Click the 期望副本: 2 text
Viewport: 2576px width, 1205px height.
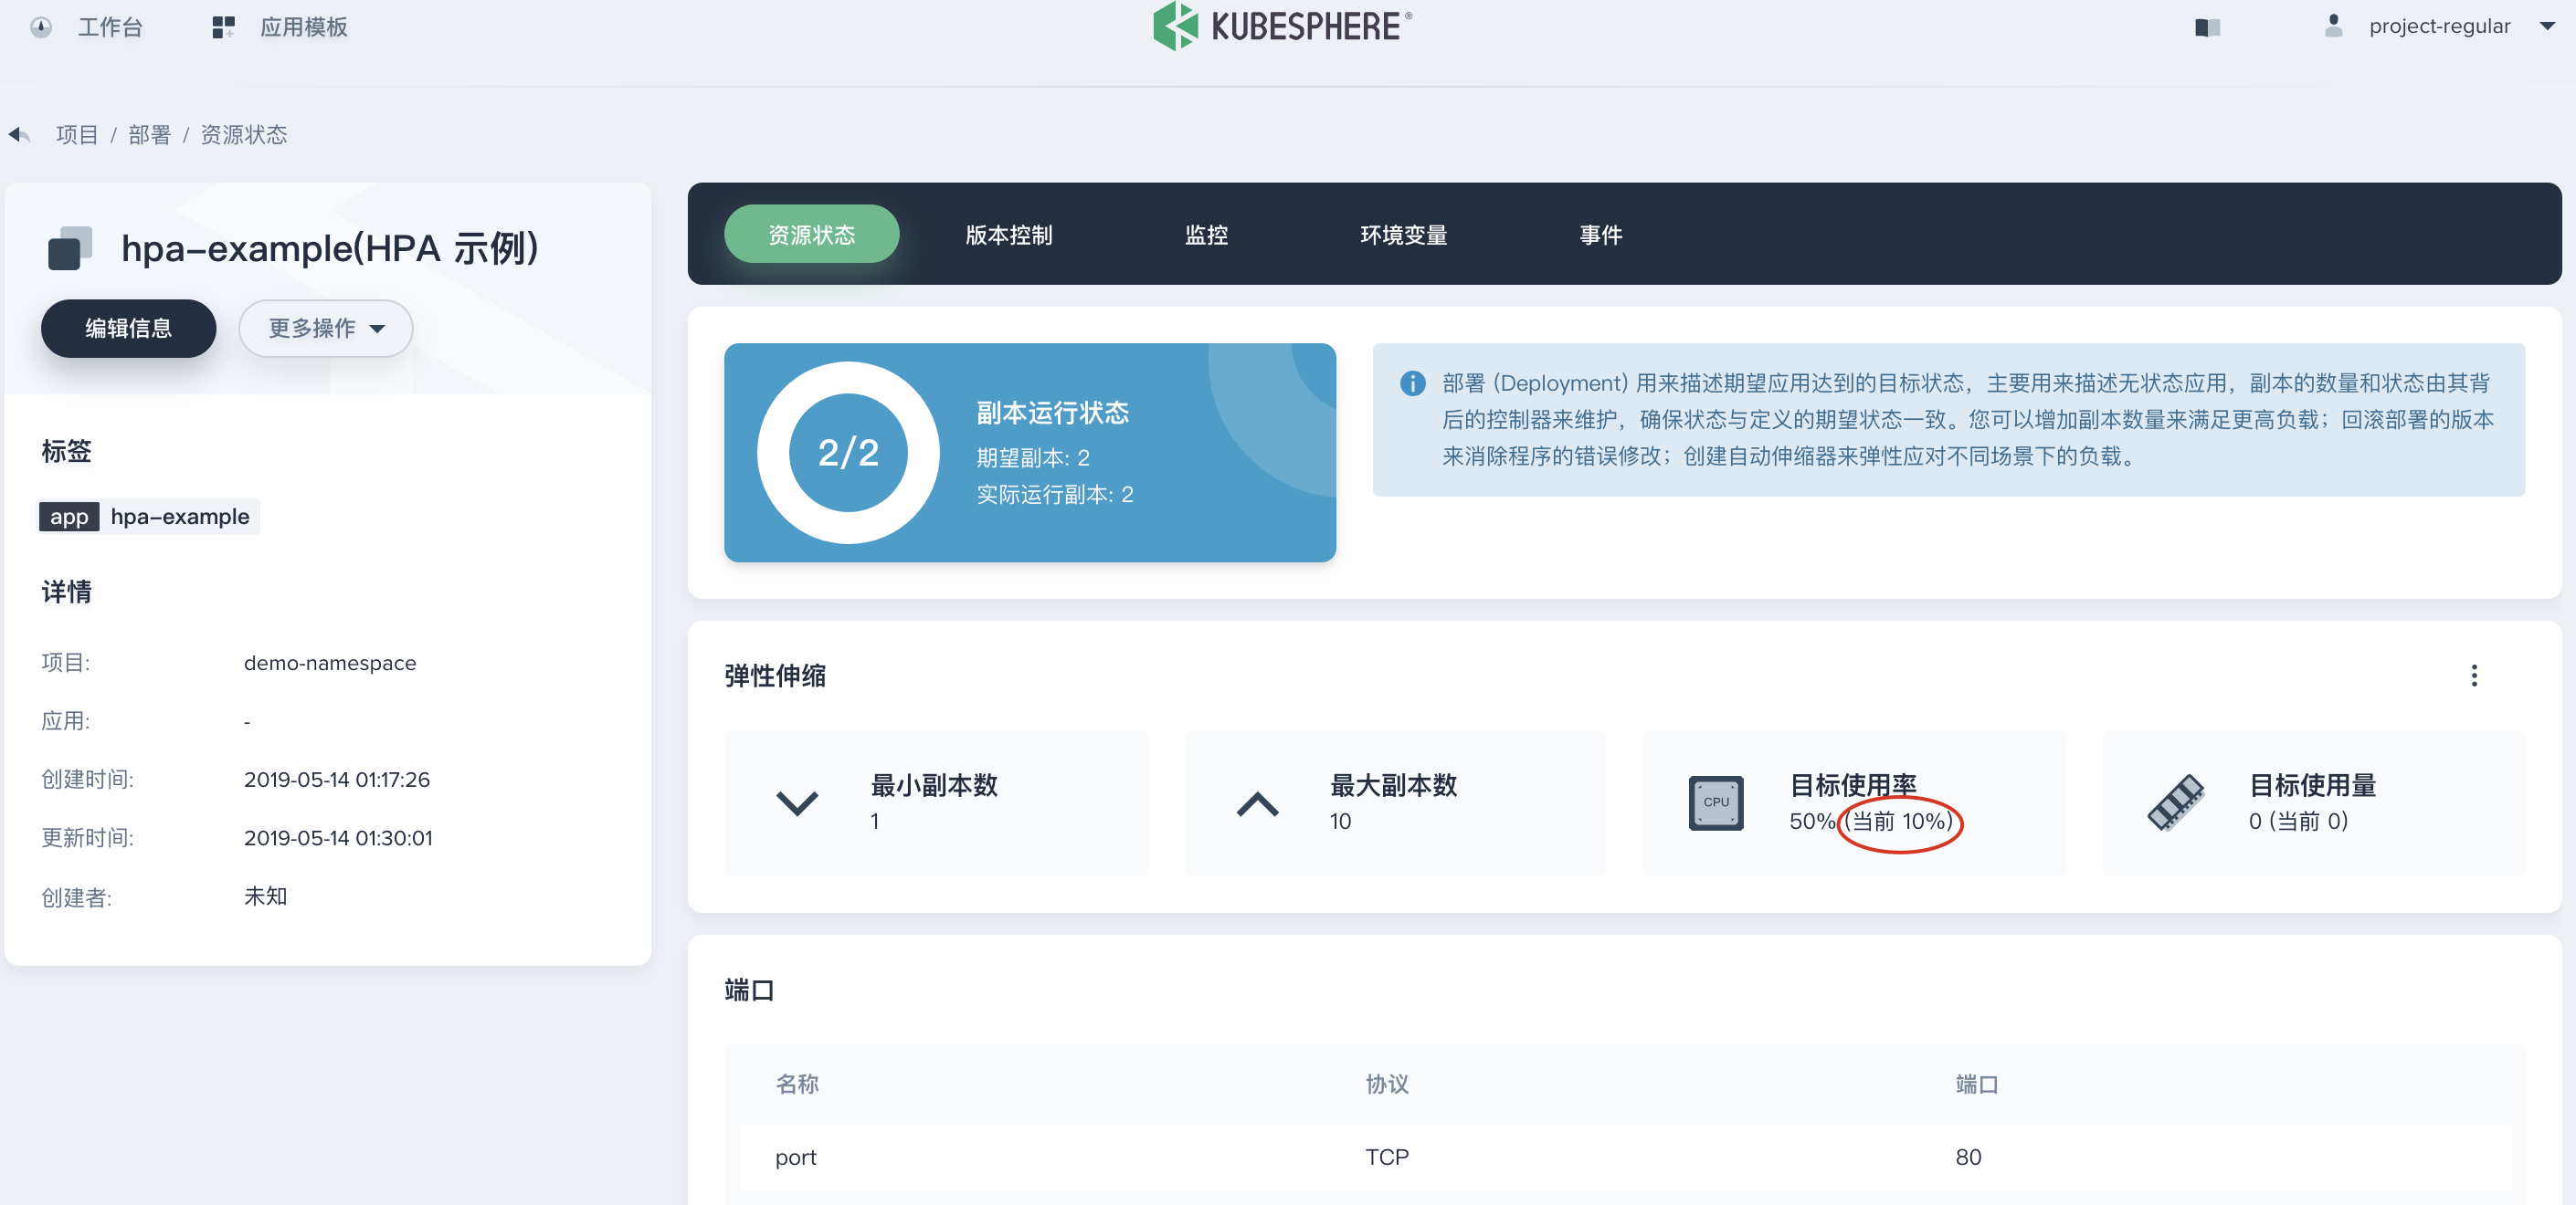(x=1032, y=457)
